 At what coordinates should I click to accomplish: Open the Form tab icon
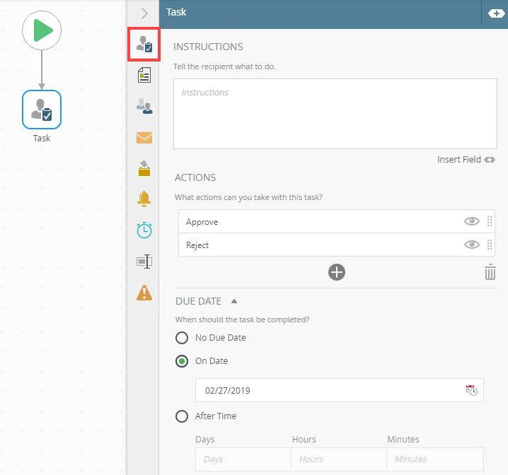tap(144, 75)
